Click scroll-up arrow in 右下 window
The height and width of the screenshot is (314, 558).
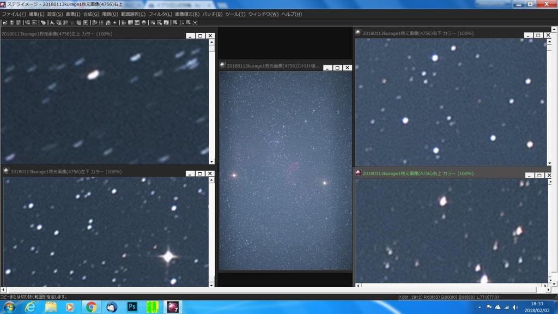point(549,41)
